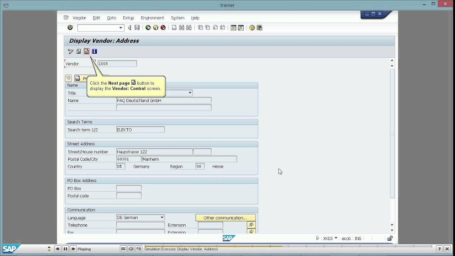Click the PO Box Postal code field

click(x=129, y=196)
